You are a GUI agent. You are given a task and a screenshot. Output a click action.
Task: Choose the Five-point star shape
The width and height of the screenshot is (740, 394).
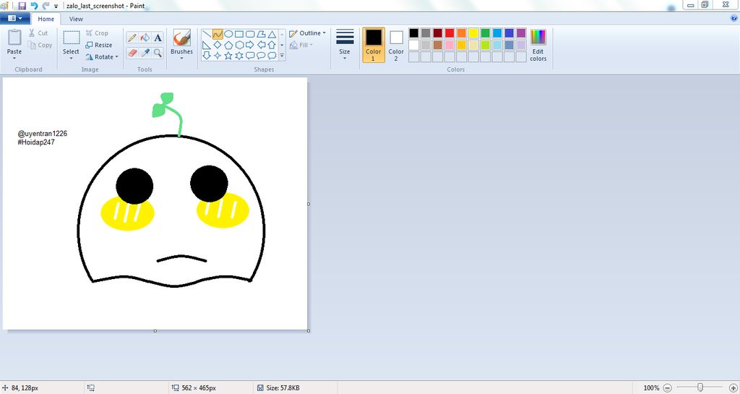click(228, 56)
